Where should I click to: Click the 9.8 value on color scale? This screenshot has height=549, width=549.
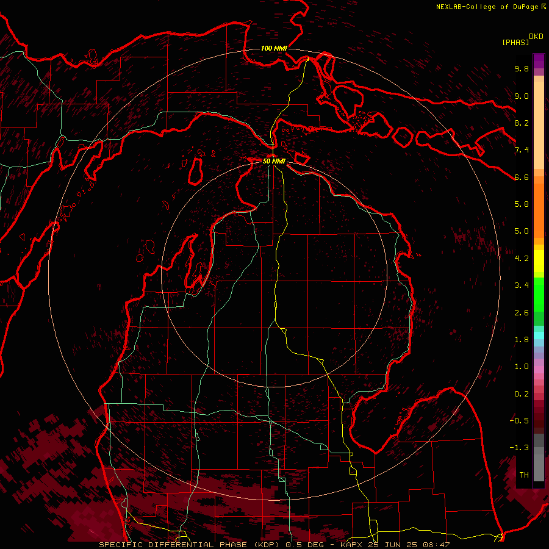pos(522,68)
